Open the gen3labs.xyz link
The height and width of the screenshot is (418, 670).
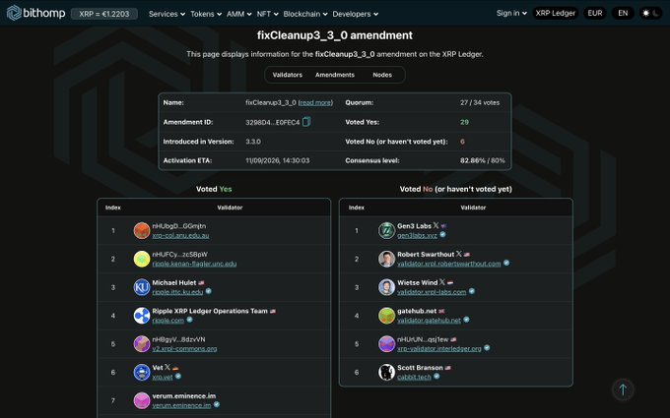(x=417, y=235)
